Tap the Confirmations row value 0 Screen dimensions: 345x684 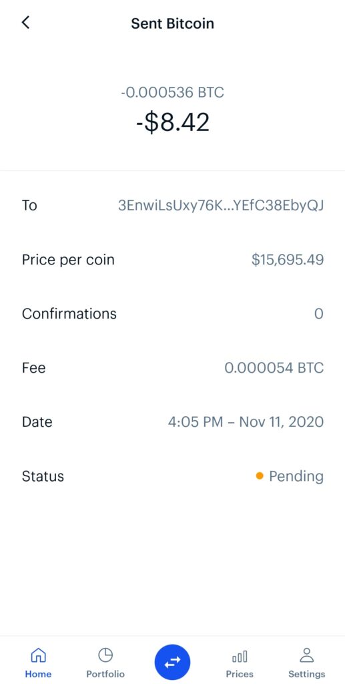point(319,314)
